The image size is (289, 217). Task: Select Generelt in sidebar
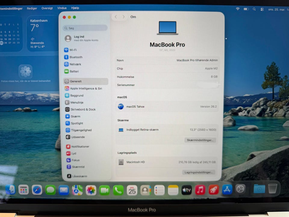click(86, 81)
